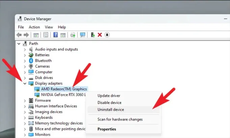This screenshot has width=230, height=138.
Task: Click the Forward arrow in the toolbar
Action: pyautogui.click(x=26, y=35)
